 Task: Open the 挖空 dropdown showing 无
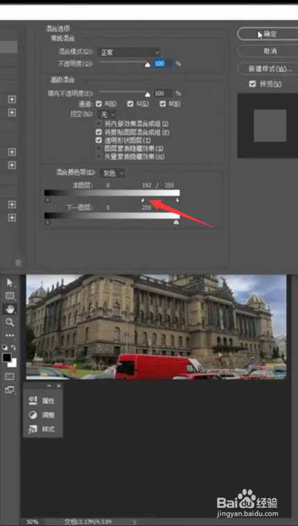(x=106, y=114)
